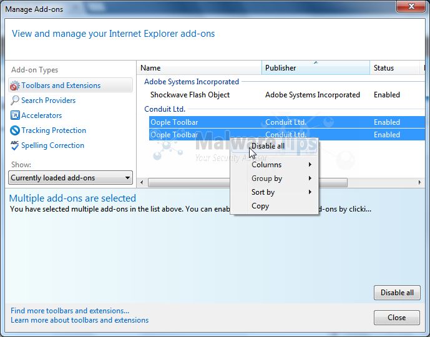430x337 pixels.
Task: Select Copy from the context menu
Action: [260, 206]
